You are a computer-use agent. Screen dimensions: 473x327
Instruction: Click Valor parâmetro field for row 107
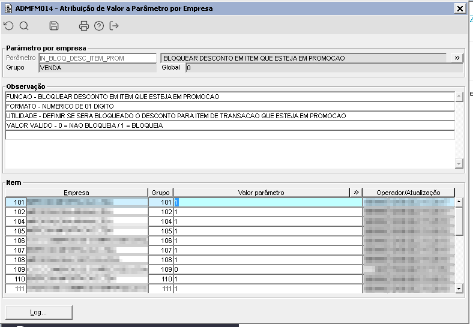[x=268, y=250]
